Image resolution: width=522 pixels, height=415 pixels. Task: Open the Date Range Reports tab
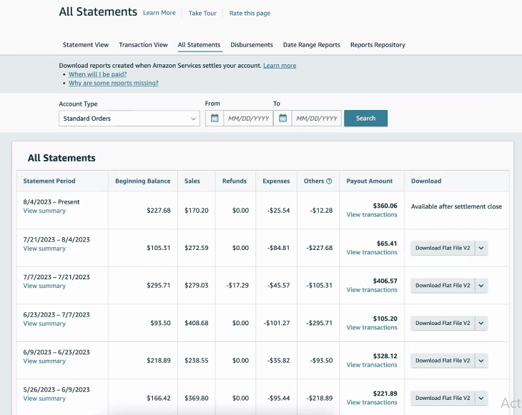(312, 45)
